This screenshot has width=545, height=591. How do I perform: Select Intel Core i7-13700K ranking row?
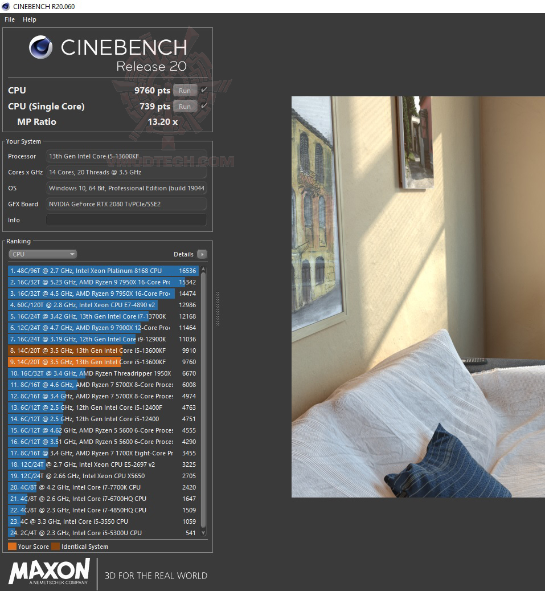103,316
